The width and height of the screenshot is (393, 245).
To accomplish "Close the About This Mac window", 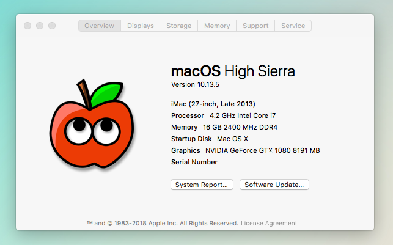I will pyautogui.click(x=28, y=26).
